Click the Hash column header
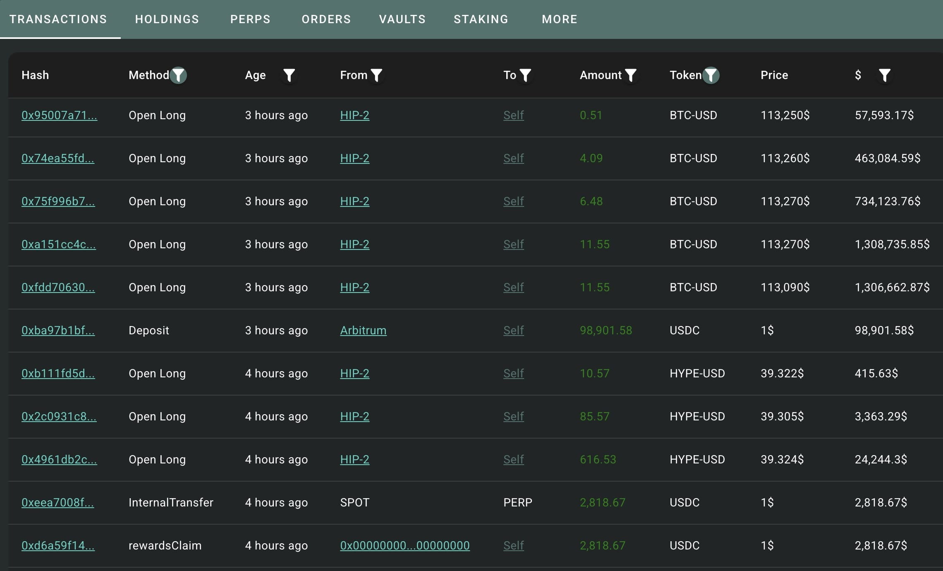Image resolution: width=943 pixels, height=571 pixels. coord(35,75)
